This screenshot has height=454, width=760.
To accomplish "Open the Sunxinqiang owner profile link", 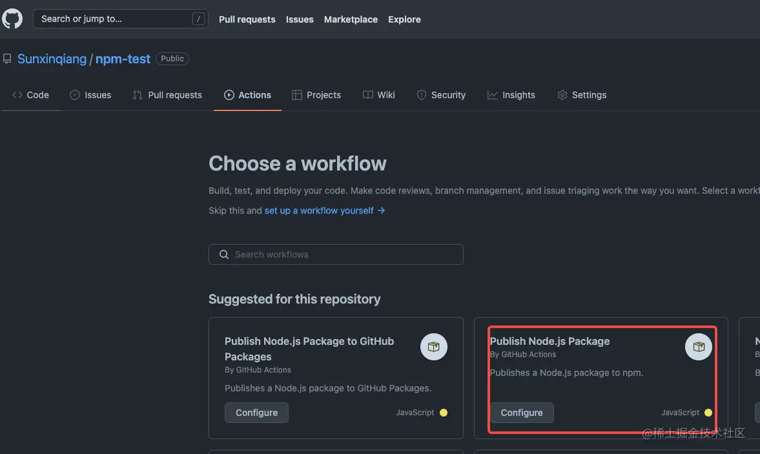I will 52,59.
